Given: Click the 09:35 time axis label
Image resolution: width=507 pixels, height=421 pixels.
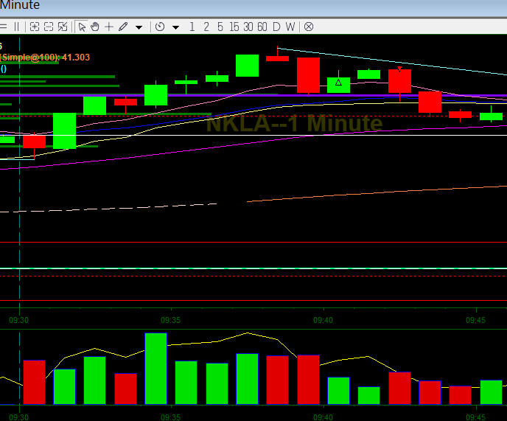Looking at the screenshot, I should tap(171, 321).
